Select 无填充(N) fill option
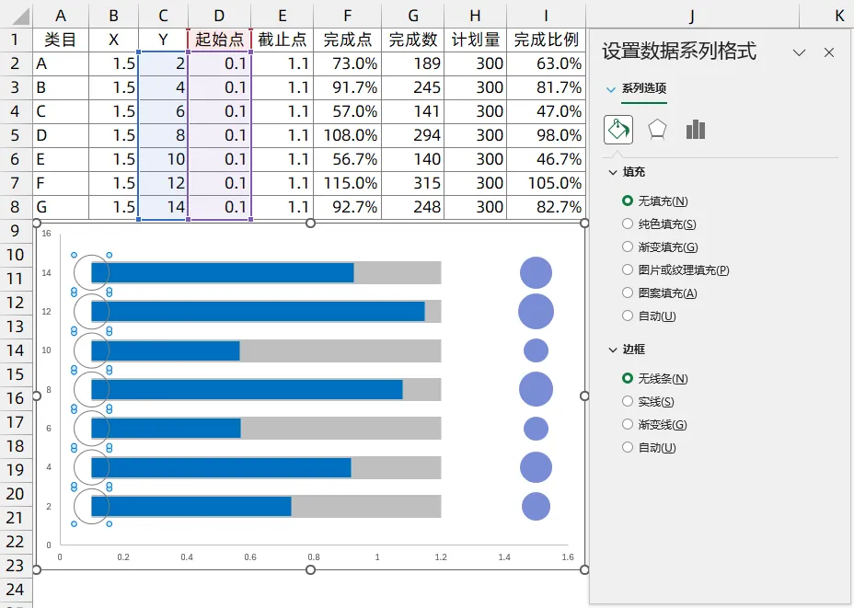 655,201
